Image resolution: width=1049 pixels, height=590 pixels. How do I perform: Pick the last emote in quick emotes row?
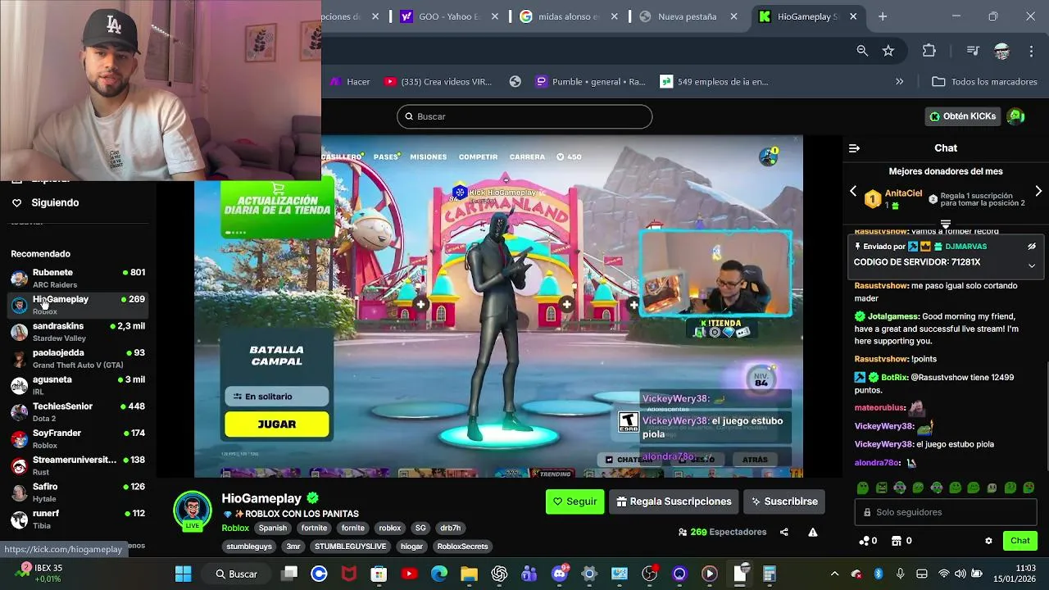click(x=1029, y=488)
